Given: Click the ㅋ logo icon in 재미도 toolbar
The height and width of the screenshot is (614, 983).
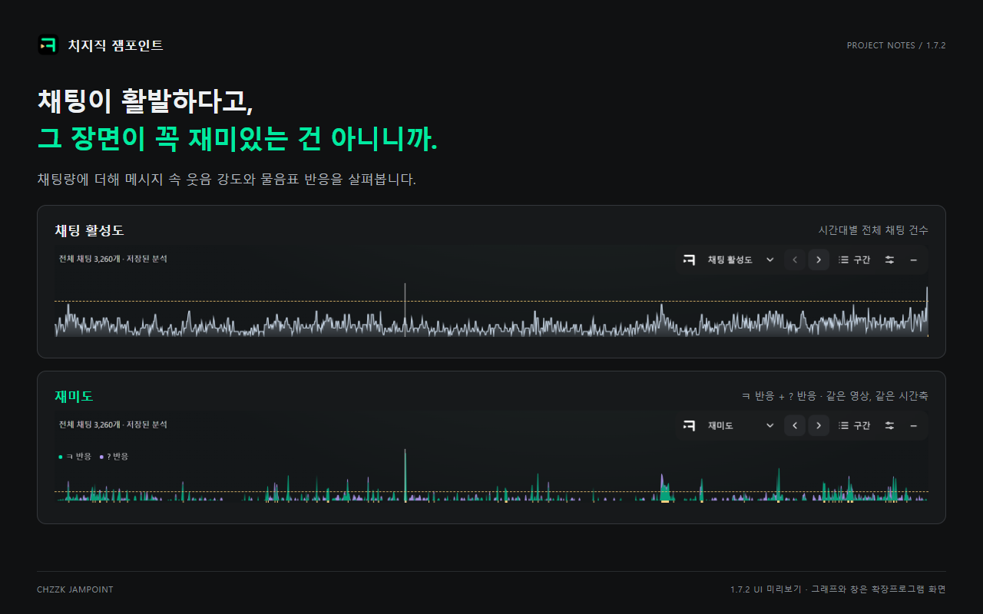Looking at the screenshot, I should point(689,426).
